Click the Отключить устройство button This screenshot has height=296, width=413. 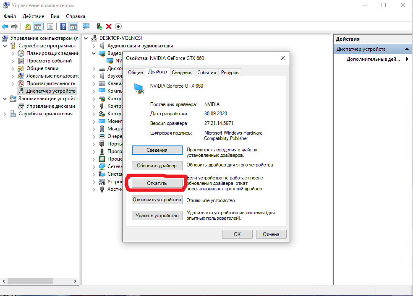click(157, 200)
